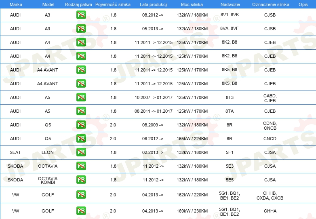Click the Rodzaj paliwa column header
This screenshot has width=316, height=219.
tap(78, 4)
